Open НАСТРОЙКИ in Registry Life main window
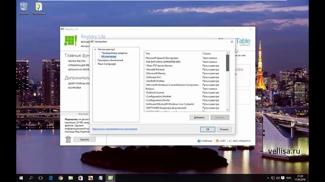 (x=75, y=88)
